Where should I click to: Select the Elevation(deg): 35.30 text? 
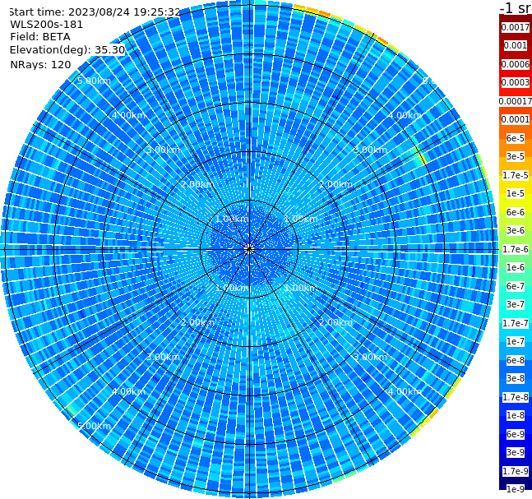click(67, 50)
